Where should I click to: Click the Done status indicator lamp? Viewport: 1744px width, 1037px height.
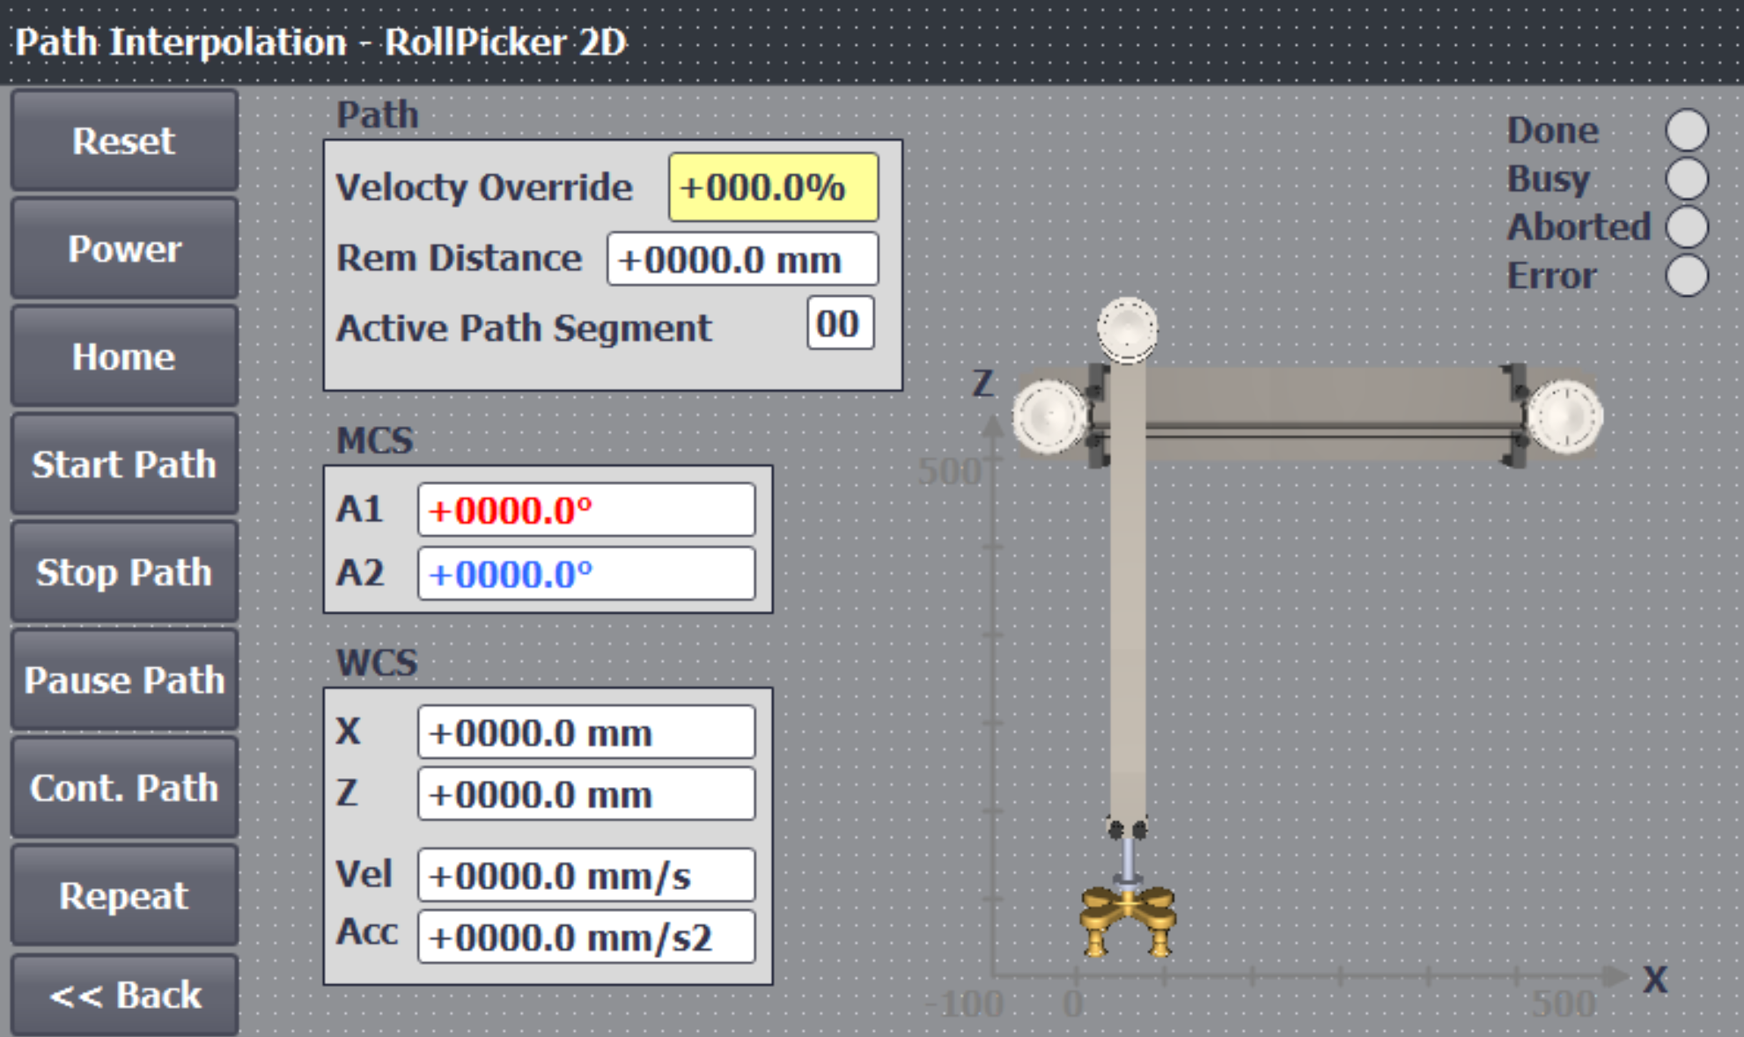click(1686, 130)
